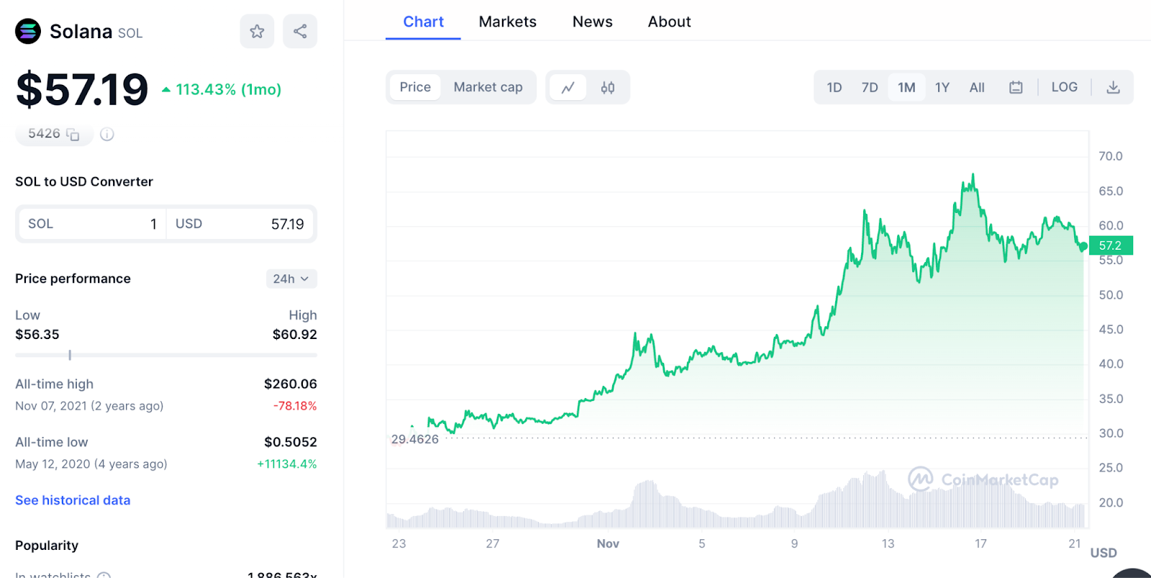Click the USD currency label below the chart
Viewport: 1151px width, 578px height.
[1104, 553]
